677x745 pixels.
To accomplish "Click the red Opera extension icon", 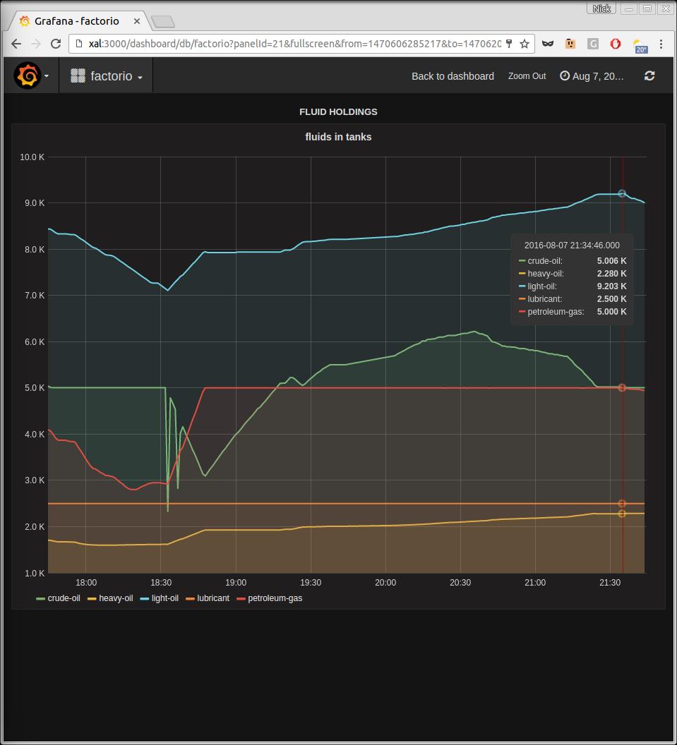I will (x=615, y=44).
